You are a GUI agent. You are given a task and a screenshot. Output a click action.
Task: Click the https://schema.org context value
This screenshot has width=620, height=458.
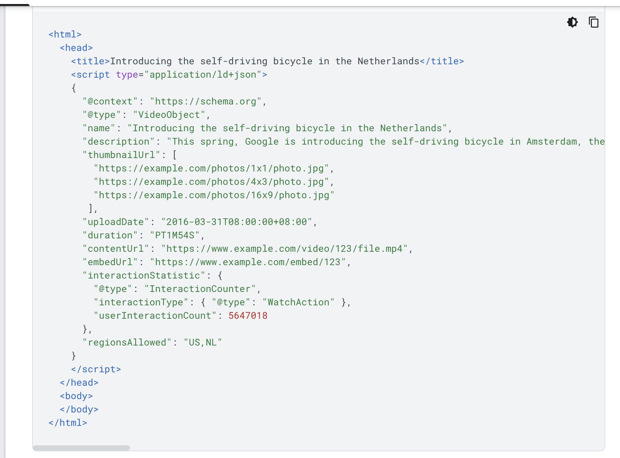coord(206,101)
